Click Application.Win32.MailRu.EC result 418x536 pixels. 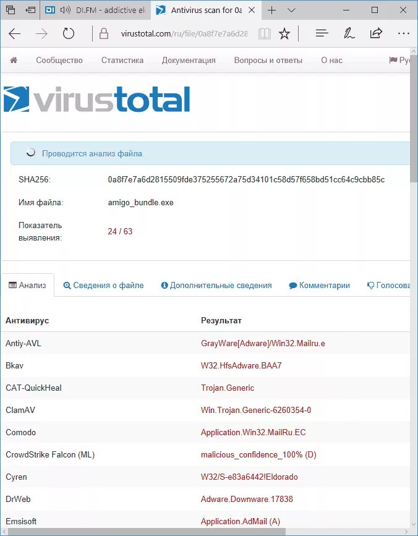[x=254, y=432]
